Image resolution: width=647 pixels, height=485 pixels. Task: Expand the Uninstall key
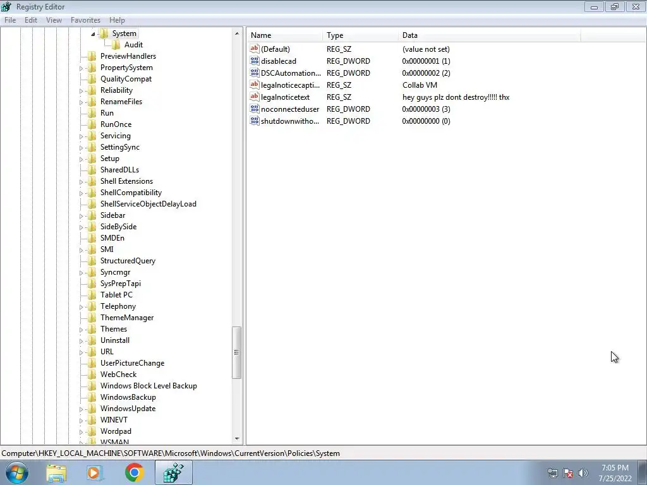pyautogui.click(x=81, y=340)
